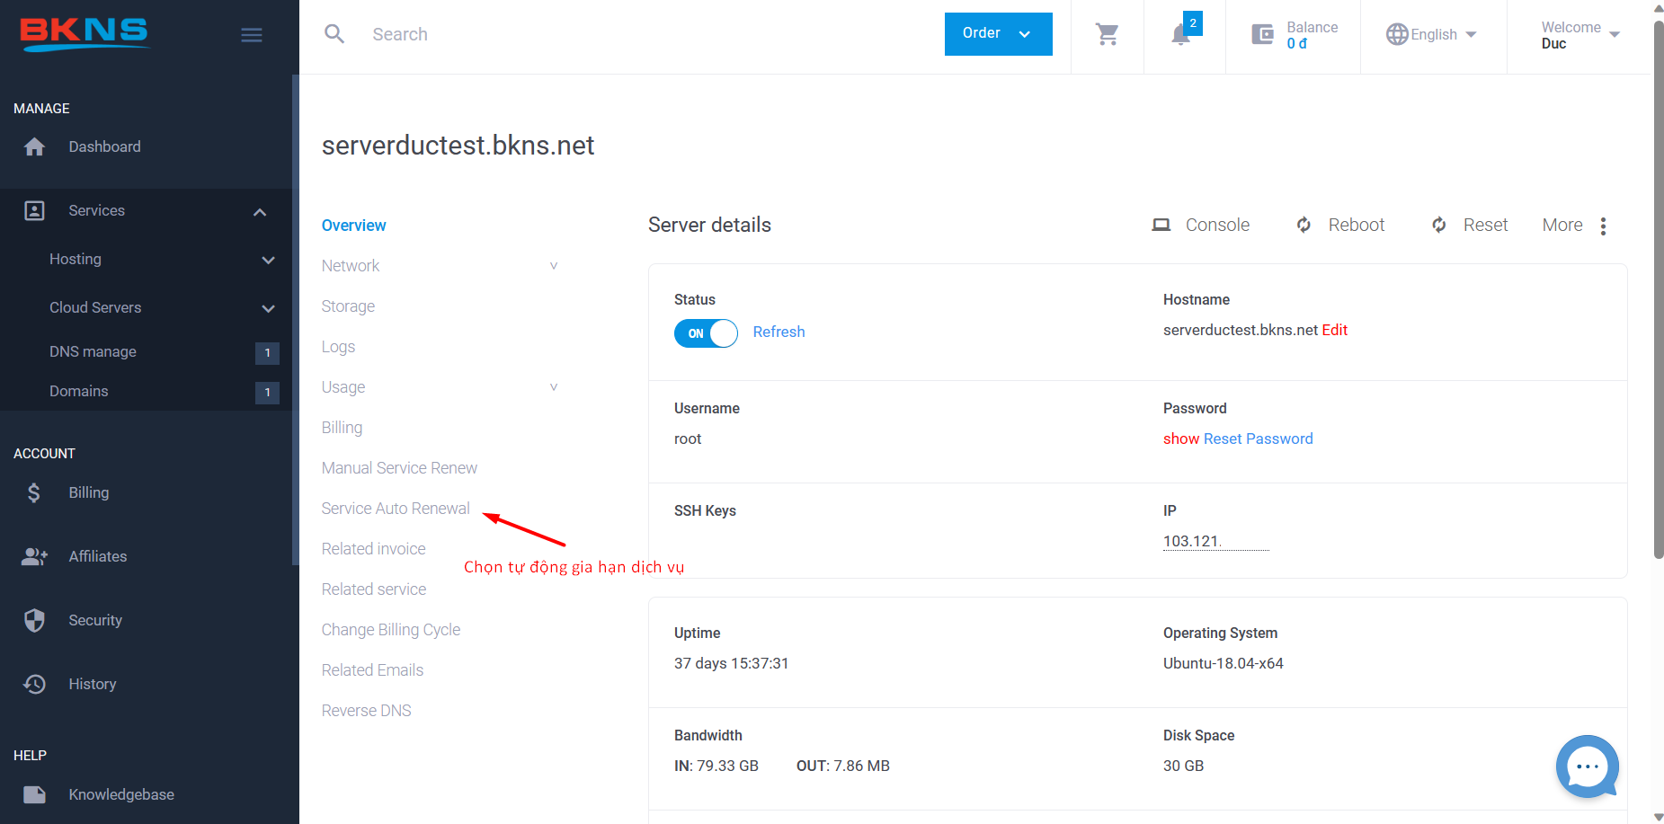Click the Reset arrow icon

1439,225
